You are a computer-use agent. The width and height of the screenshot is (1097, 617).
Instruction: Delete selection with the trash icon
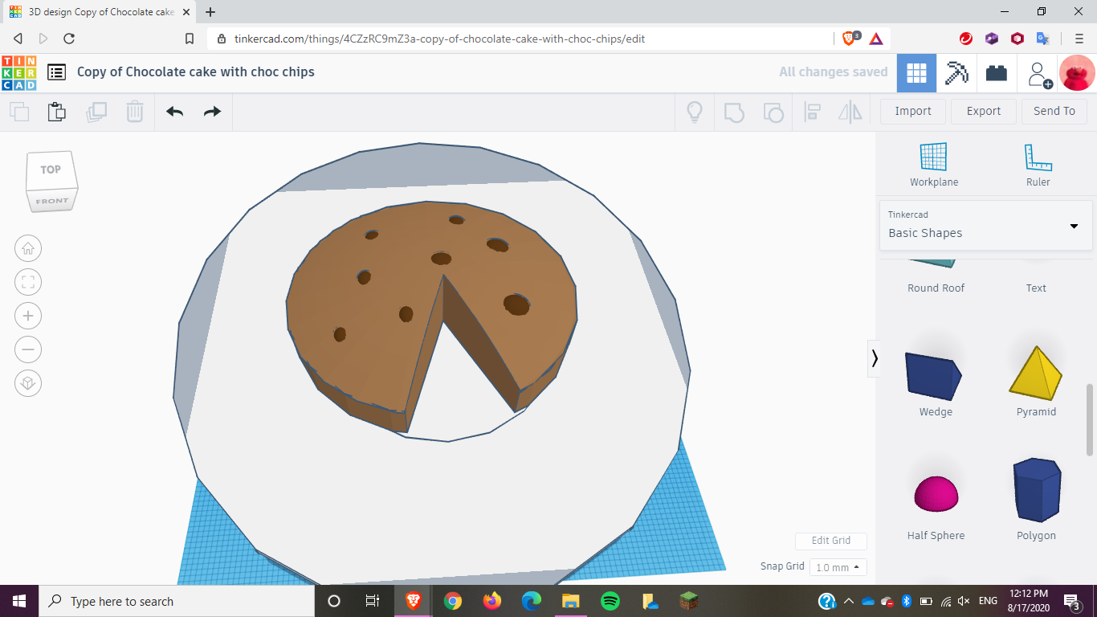134,112
